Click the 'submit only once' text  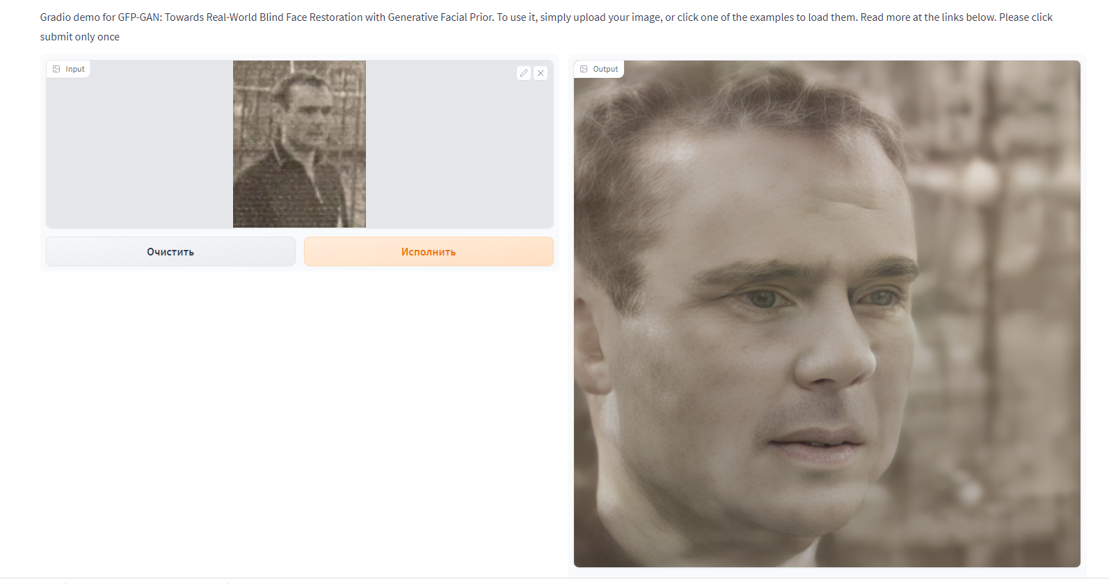[x=80, y=37]
